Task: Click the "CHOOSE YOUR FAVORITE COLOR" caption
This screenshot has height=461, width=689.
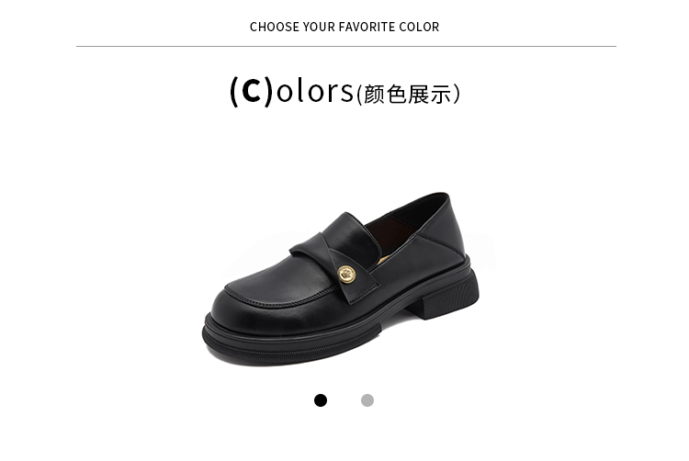Action: (344, 27)
